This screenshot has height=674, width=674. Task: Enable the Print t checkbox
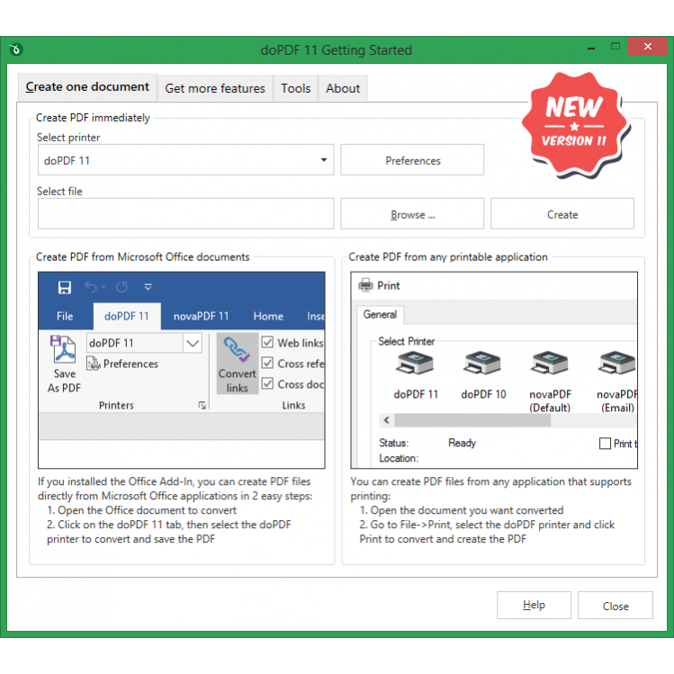pos(605,443)
